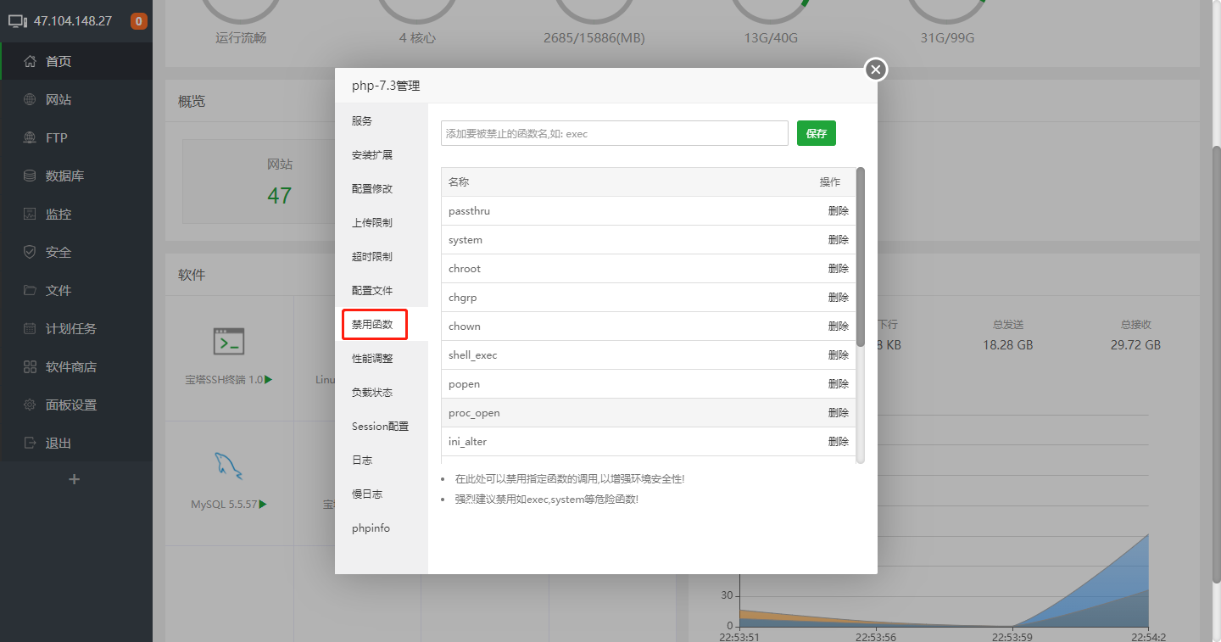Screen dimensions: 1221x642
Task: Switch to the 安装扩展 tab
Action: tap(372, 155)
